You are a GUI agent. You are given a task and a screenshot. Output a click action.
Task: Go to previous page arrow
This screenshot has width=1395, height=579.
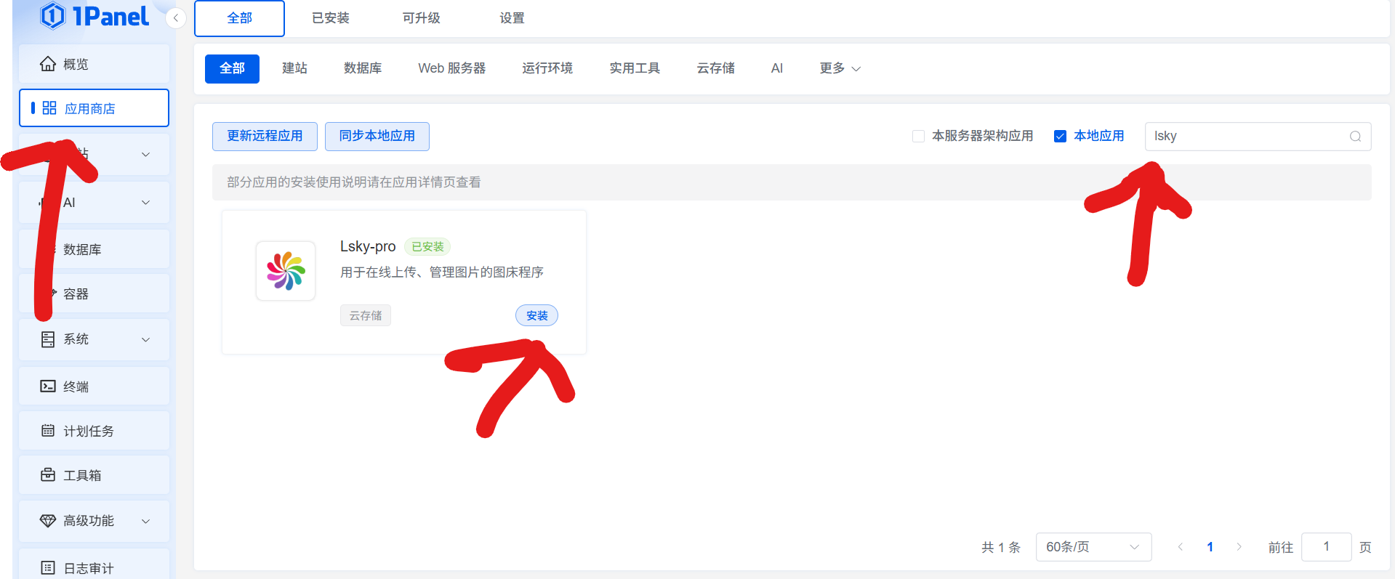point(1180,547)
